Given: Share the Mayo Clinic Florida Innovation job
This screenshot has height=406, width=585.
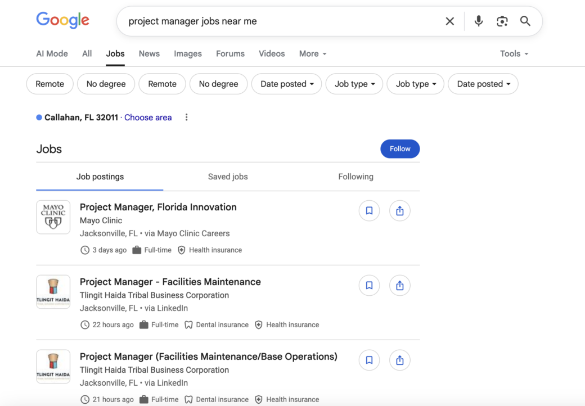Looking at the screenshot, I should [400, 211].
